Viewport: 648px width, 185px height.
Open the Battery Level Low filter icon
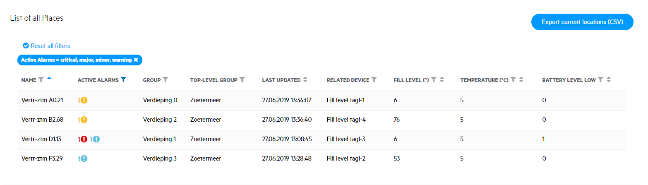(601, 80)
